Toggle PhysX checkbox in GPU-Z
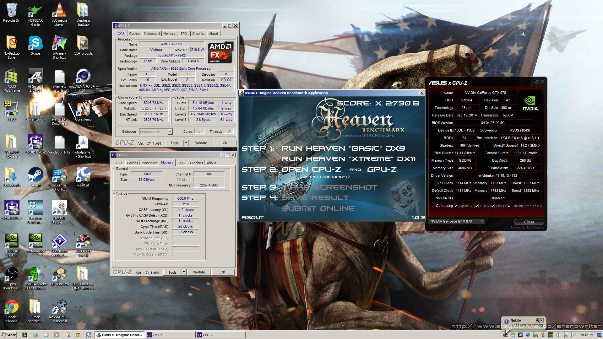603x339 pixels. click(492, 206)
